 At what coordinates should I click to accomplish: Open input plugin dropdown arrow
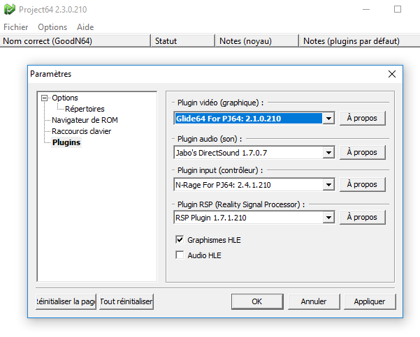(x=328, y=185)
